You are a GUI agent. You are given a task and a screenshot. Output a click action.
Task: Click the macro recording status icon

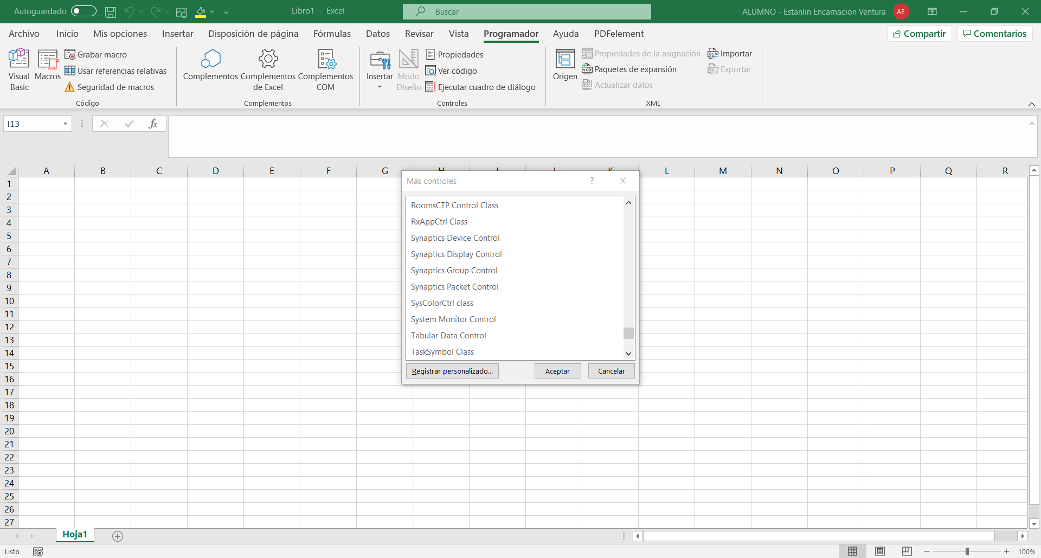tap(38, 551)
